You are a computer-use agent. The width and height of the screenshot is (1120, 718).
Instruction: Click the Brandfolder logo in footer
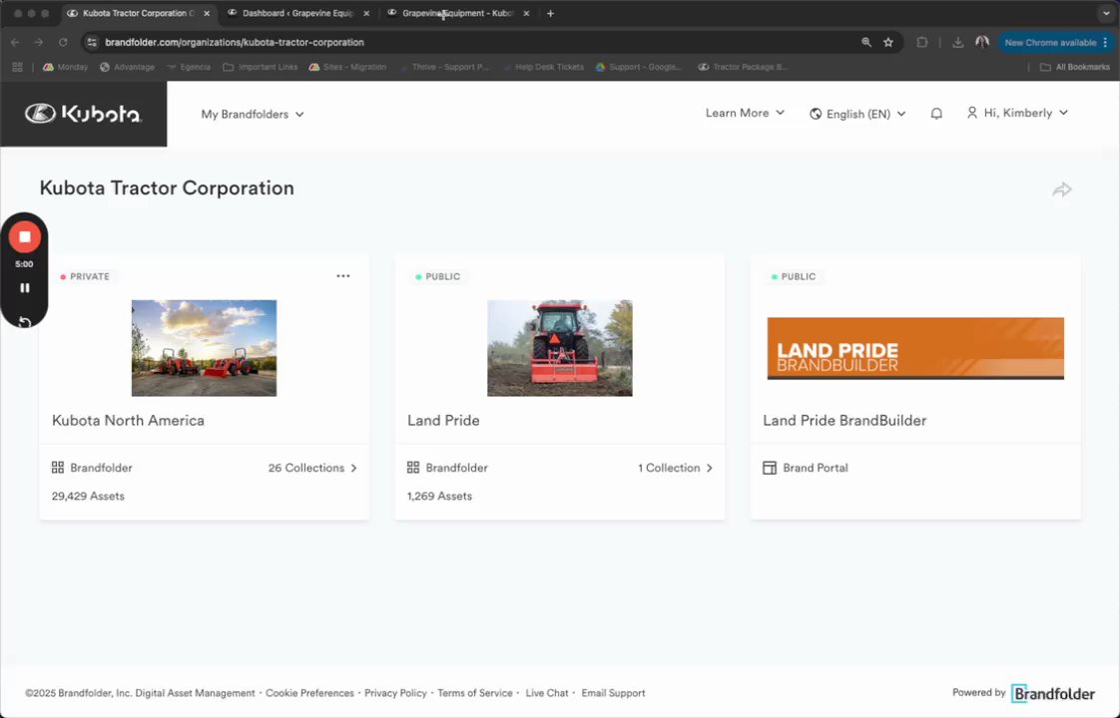coord(1053,693)
